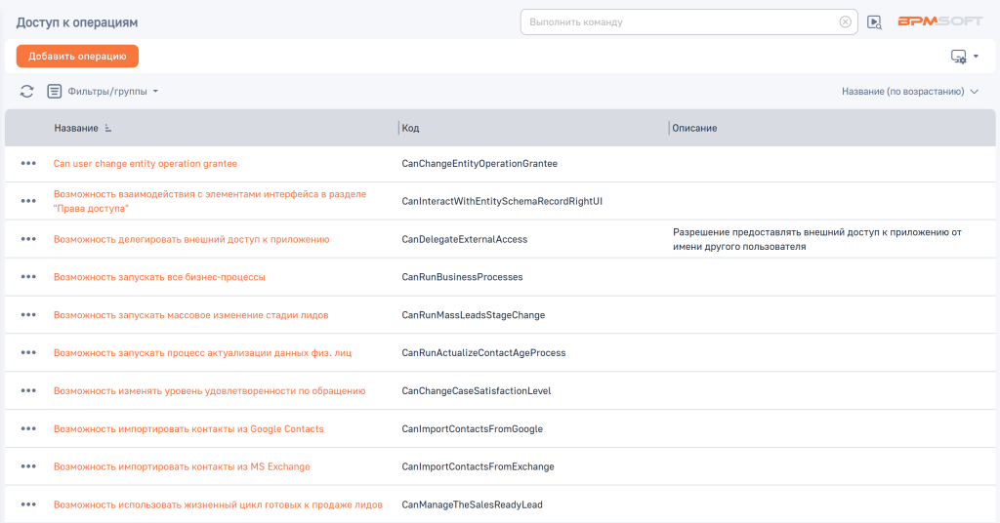Screen dimensions: 1000x523
Task: Click the Код column header
Action: (411, 128)
